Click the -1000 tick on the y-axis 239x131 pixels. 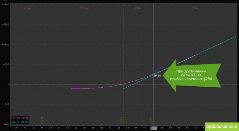6,125
